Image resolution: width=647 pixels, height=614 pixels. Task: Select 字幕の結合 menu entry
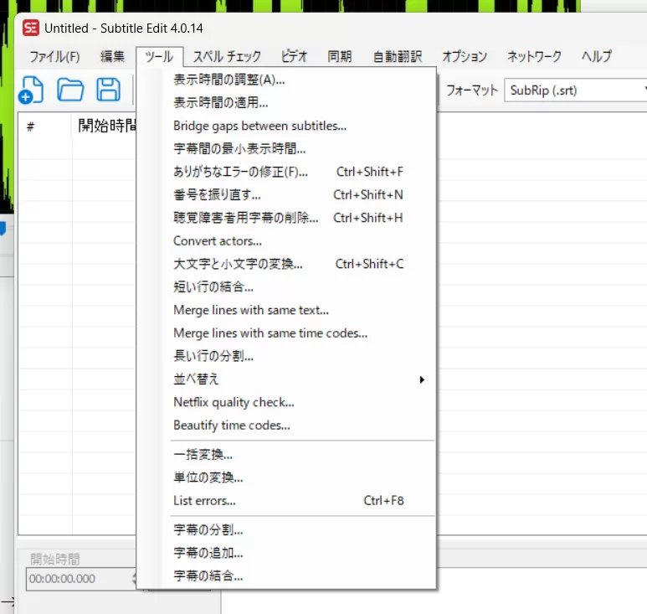coord(208,576)
